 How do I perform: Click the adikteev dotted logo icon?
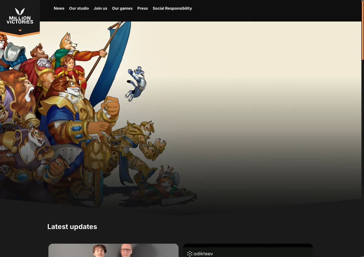pos(190,254)
